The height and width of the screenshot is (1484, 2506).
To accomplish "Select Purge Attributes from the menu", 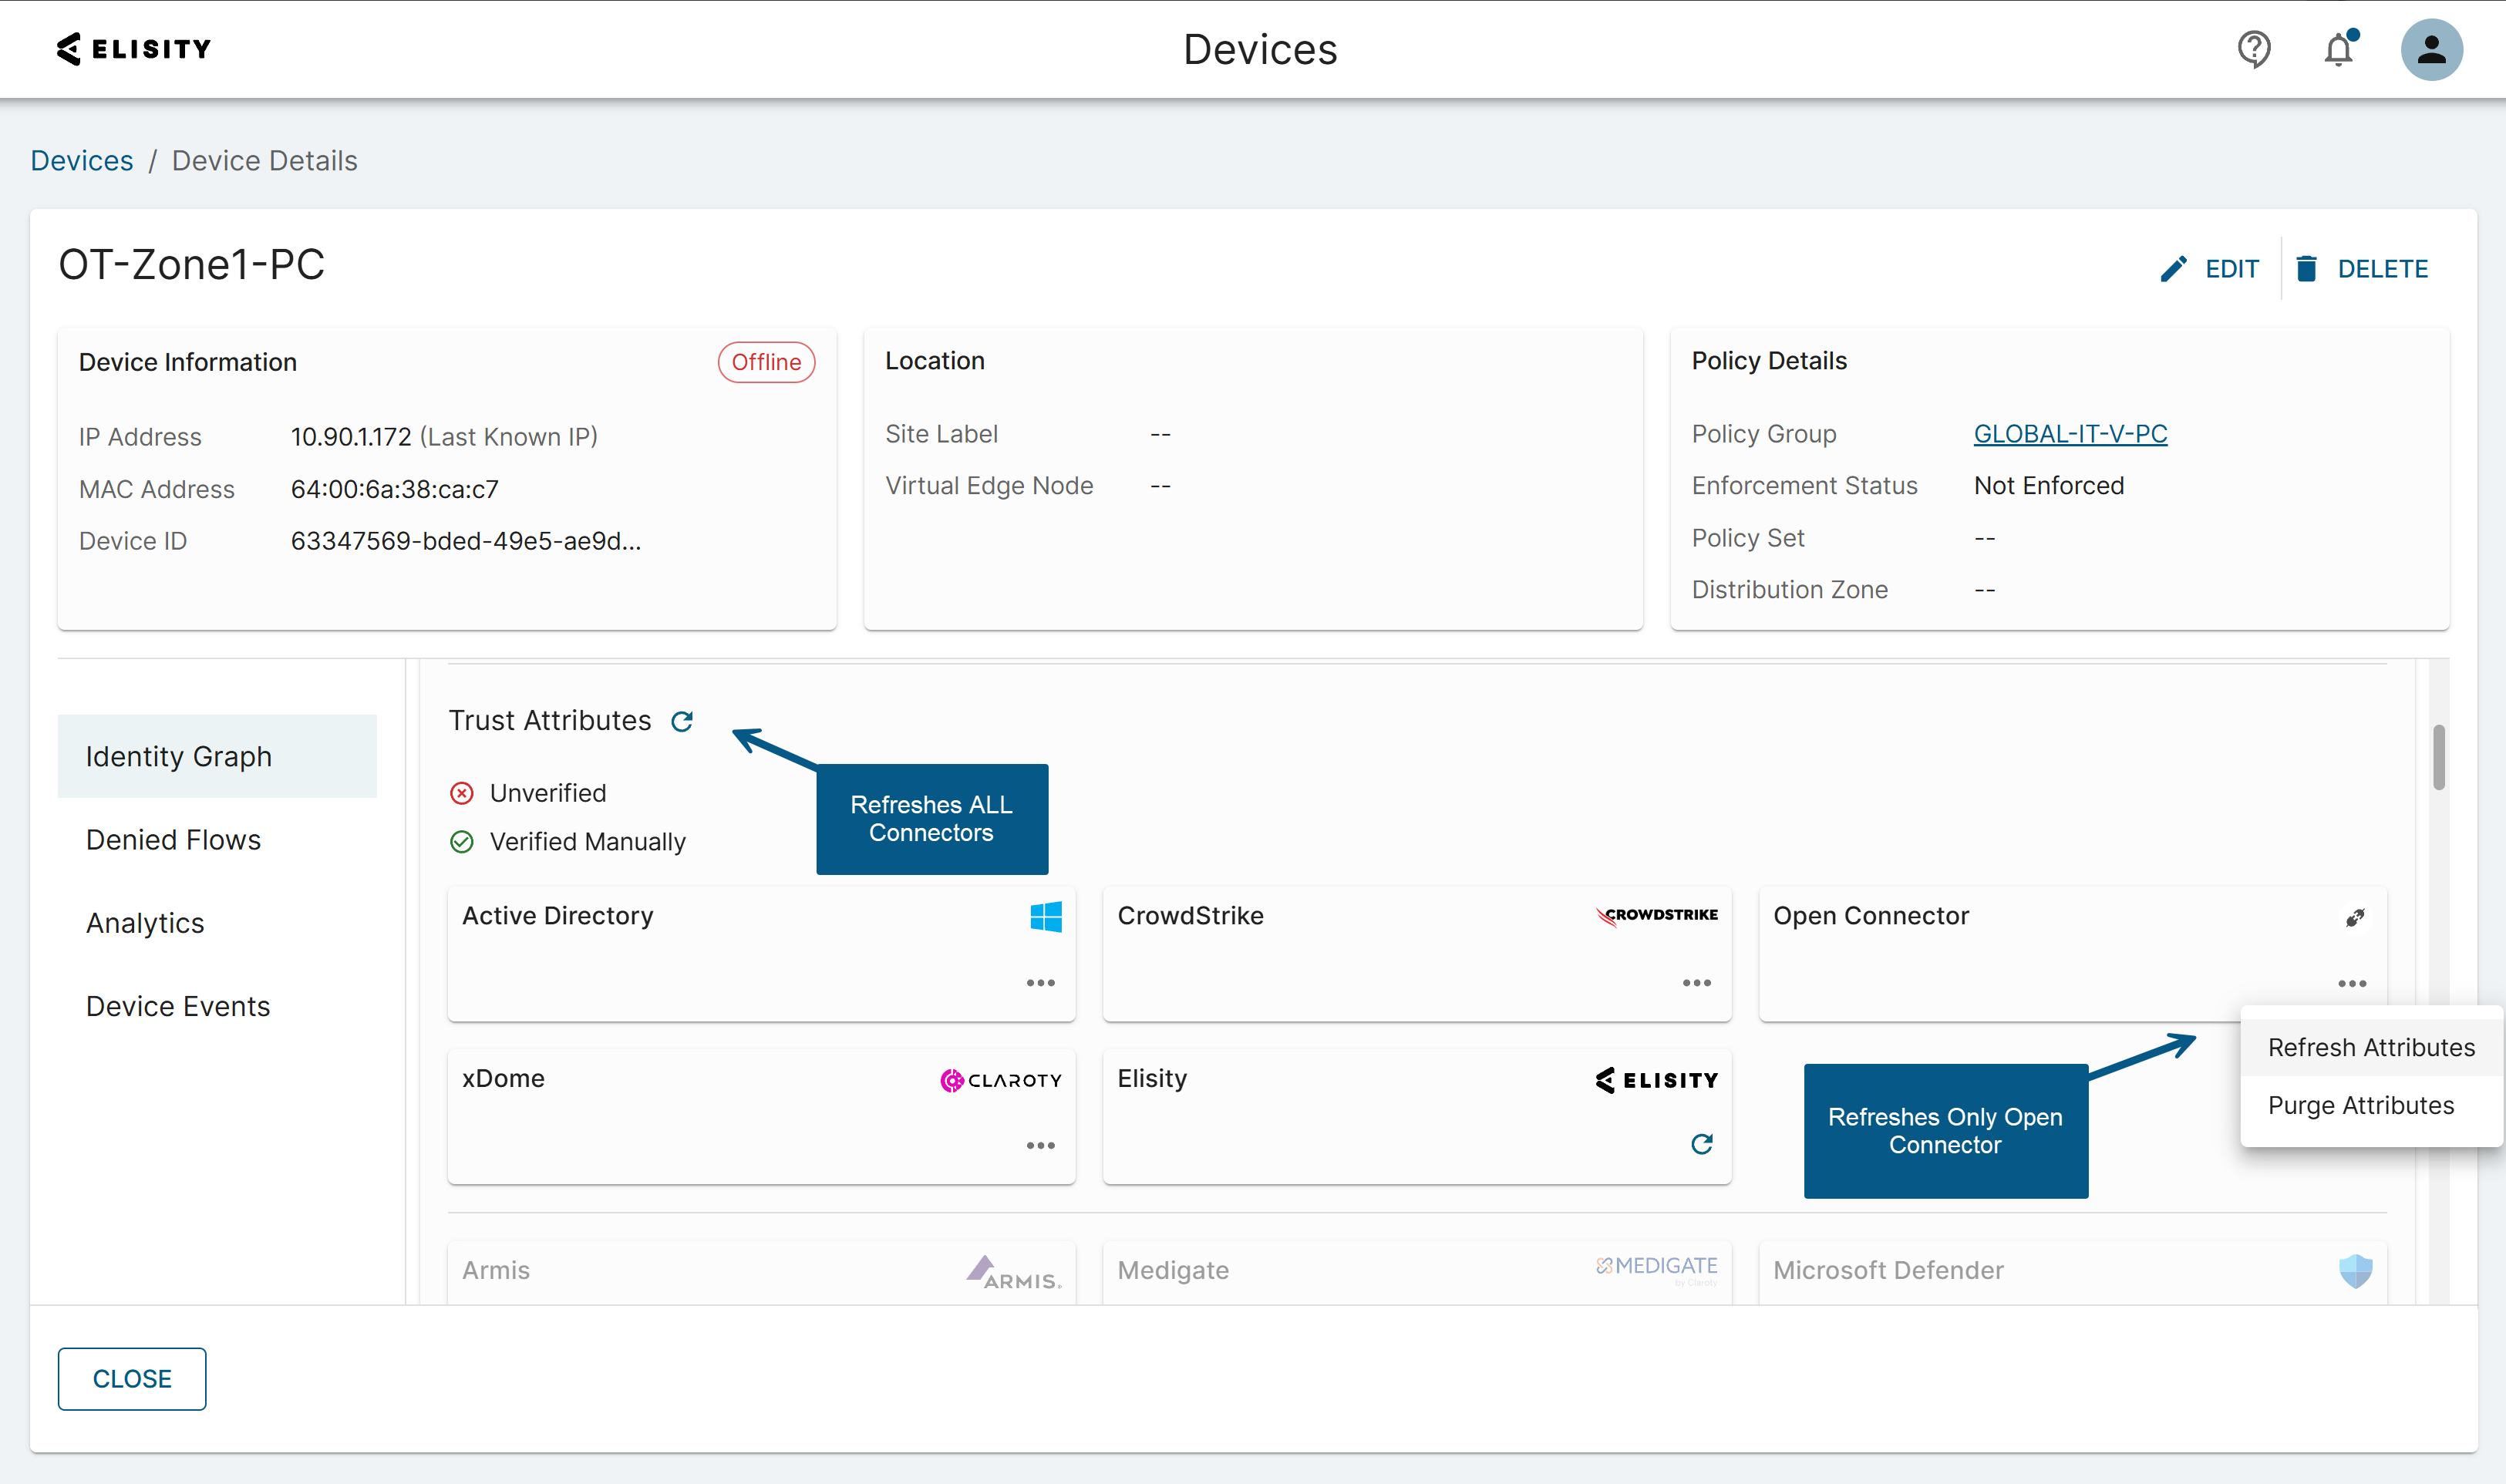I will pos(2371,1105).
